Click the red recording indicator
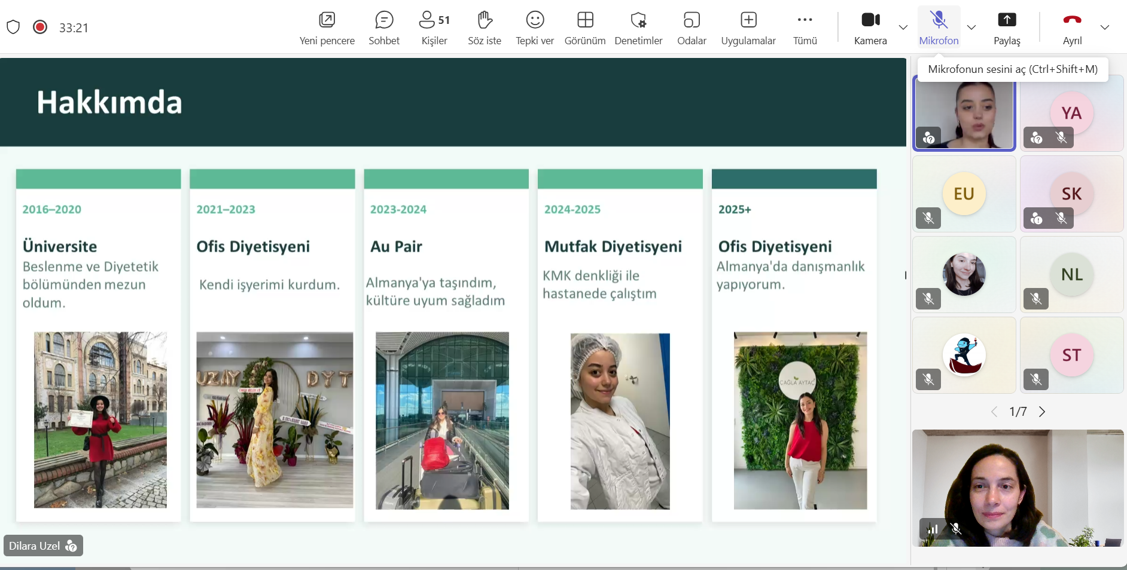Screen dimensions: 1127x570 click(x=40, y=27)
